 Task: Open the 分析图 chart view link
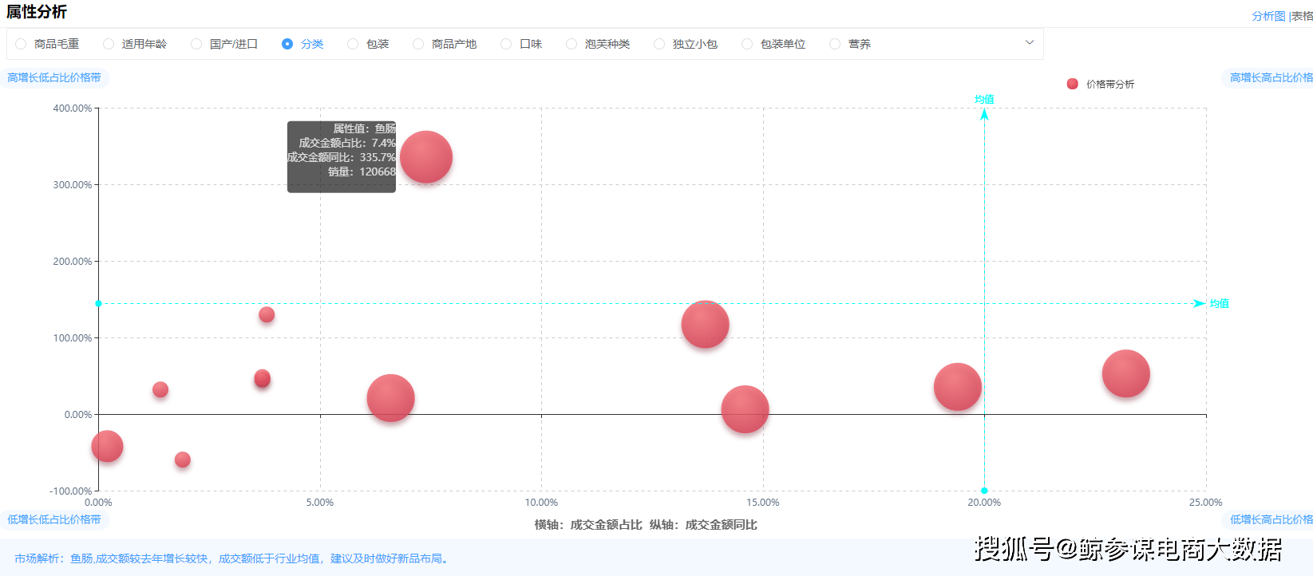tap(1268, 16)
